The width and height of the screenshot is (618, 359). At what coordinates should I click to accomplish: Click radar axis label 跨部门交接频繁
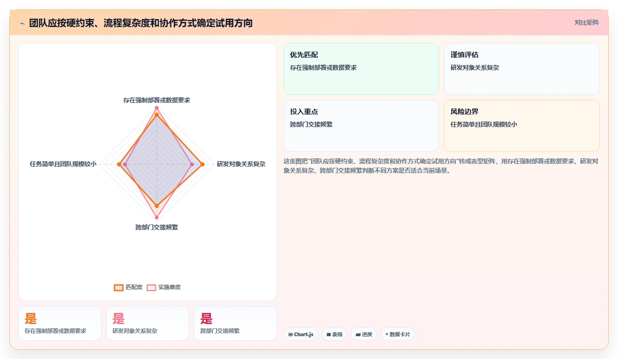(x=156, y=227)
